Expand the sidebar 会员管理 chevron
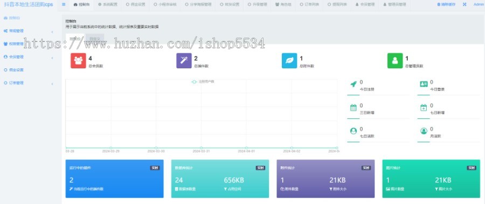The width and height of the screenshot is (485, 204). 52,58
